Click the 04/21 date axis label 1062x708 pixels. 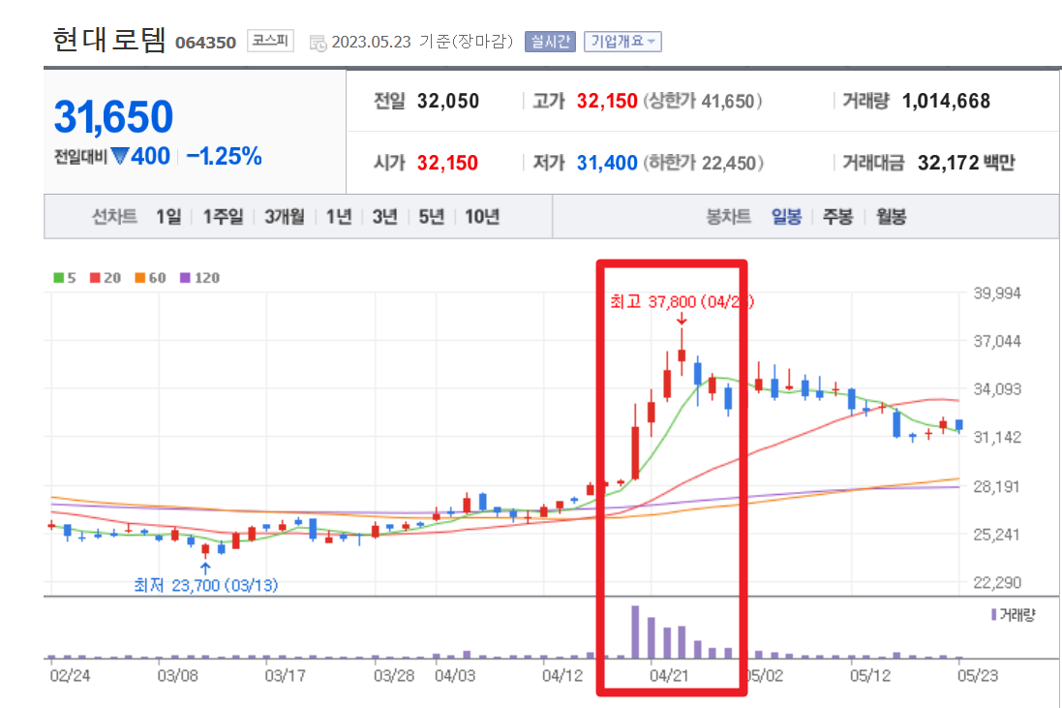pos(669,675)
